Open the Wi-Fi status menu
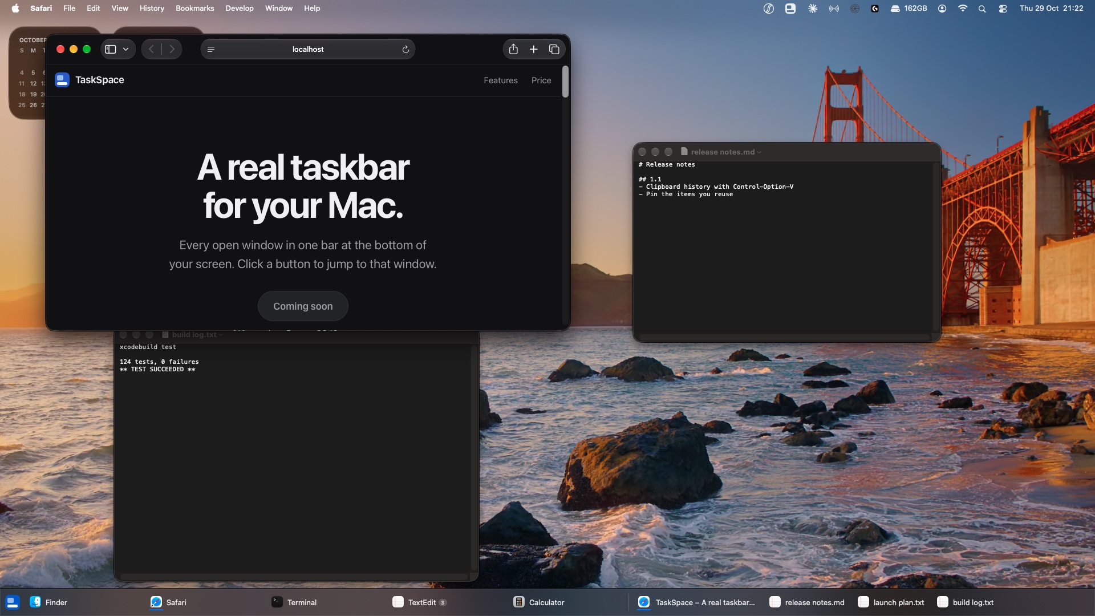 click(963, 9)
